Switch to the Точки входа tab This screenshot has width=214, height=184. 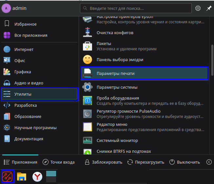point(59,162)
